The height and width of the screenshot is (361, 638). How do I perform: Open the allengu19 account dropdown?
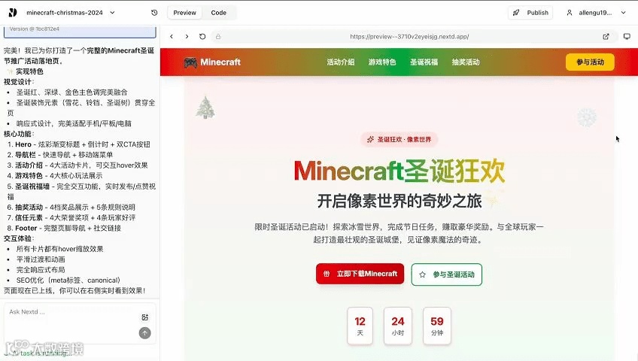[596, 13]
